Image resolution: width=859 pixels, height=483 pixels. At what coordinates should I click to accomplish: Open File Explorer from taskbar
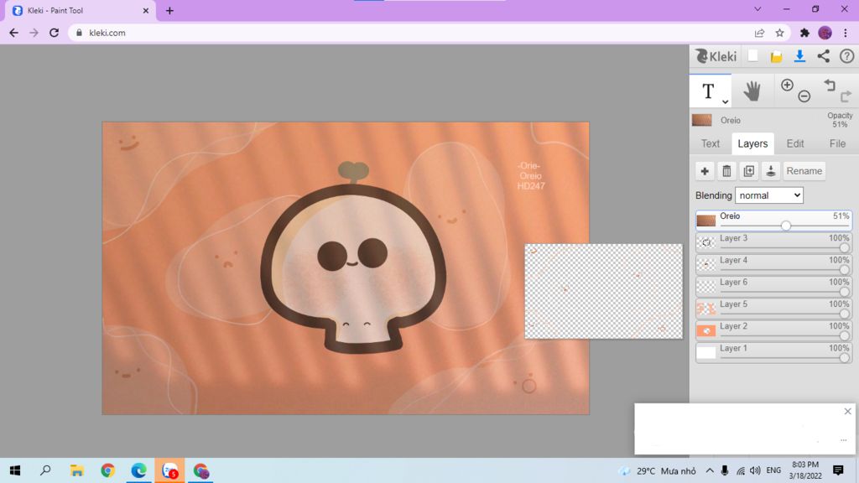point(76,470)
